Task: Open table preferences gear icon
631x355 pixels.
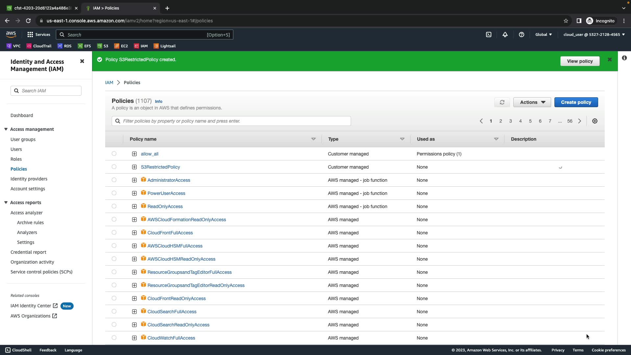Action: [595, 121]
